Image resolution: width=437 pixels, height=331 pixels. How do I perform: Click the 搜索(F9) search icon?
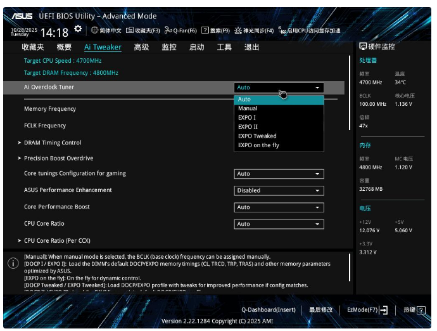click(205, 30)
